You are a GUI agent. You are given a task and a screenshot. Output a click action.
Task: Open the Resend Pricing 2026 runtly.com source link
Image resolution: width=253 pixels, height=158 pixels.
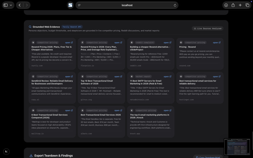[69, 43]
